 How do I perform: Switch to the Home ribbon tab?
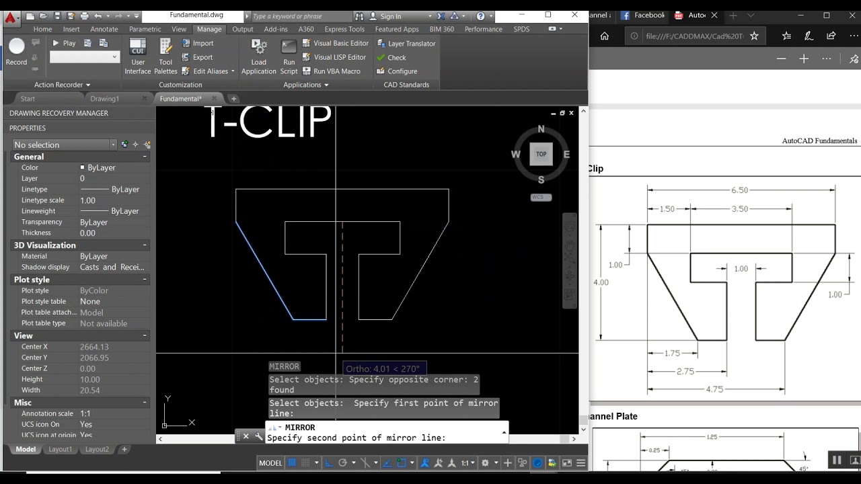42,29
